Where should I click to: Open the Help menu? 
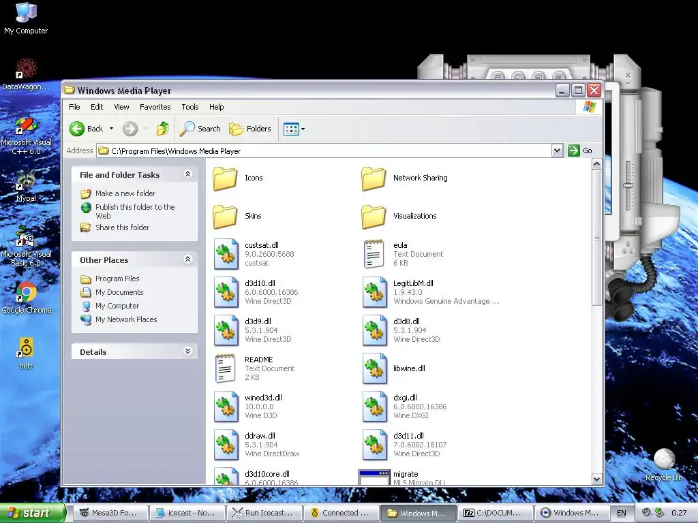(216, 107)
